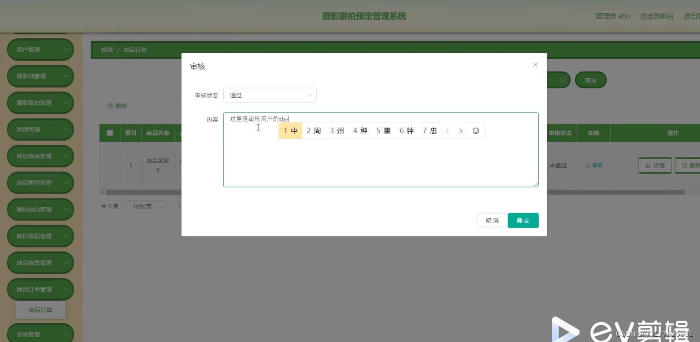Choose IME candidate 2 周
Viewport: 700px width, 342px height.
(314, 131)
